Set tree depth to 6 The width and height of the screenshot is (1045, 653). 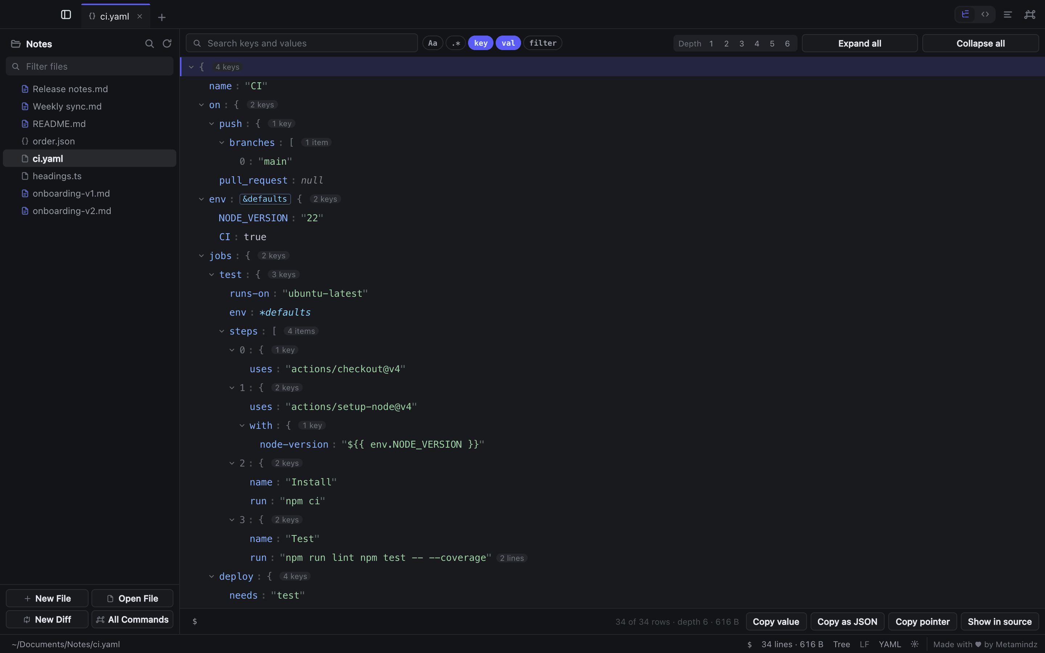pyautogui.click(x=787, y=44)
